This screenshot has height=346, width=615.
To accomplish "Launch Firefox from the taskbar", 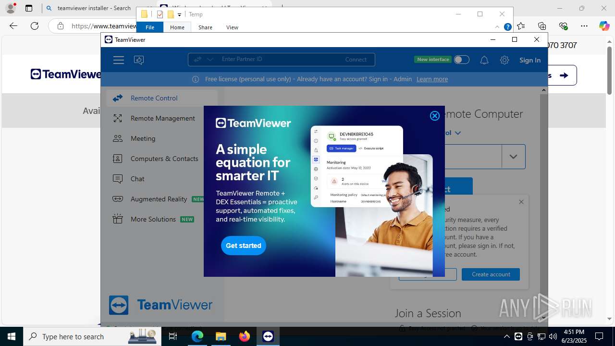I will pos(245,336).
